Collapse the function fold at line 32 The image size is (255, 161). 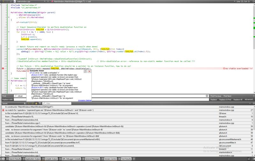click(9, 81)
